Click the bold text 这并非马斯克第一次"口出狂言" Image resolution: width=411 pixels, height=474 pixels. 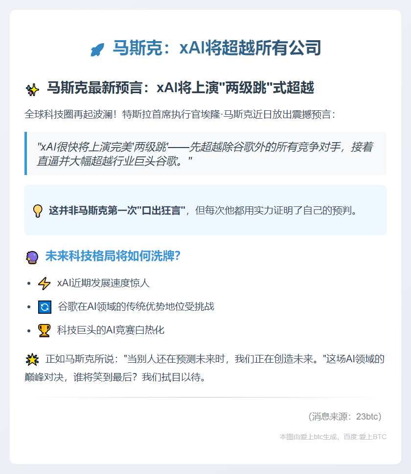click(x=117, y=210)
